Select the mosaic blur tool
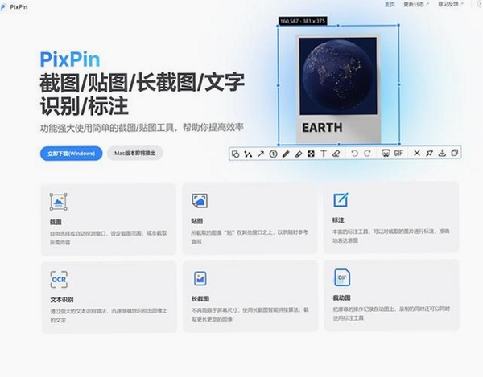 point(311,154)
